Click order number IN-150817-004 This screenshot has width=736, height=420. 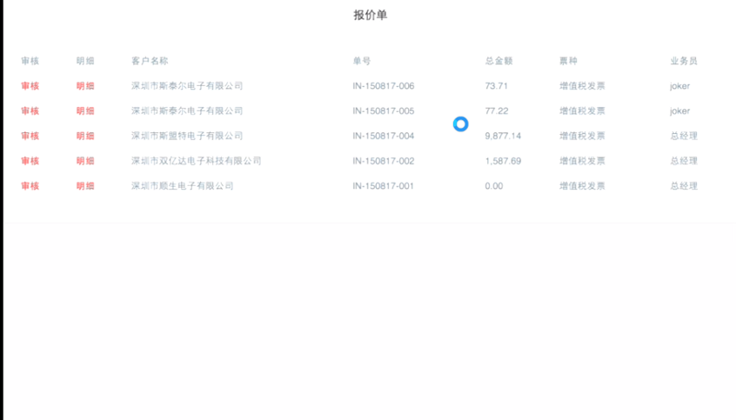(x=384, y=136)
